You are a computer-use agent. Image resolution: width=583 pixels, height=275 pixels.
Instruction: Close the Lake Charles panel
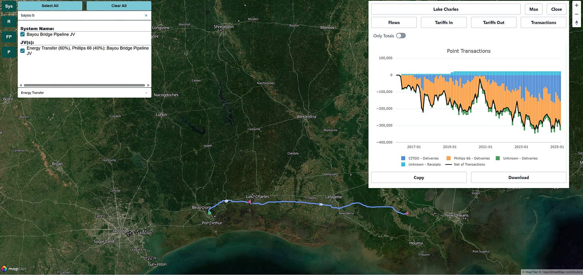click(x=557, y=9)
